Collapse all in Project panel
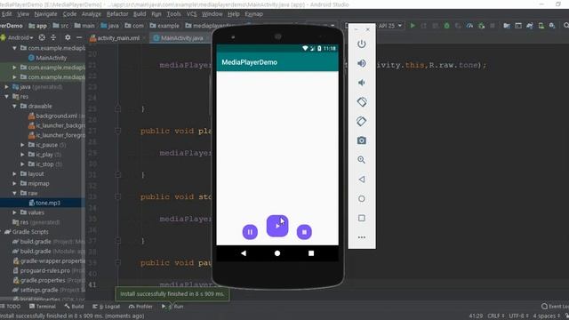The image size is (569, 320). (53, 37)
